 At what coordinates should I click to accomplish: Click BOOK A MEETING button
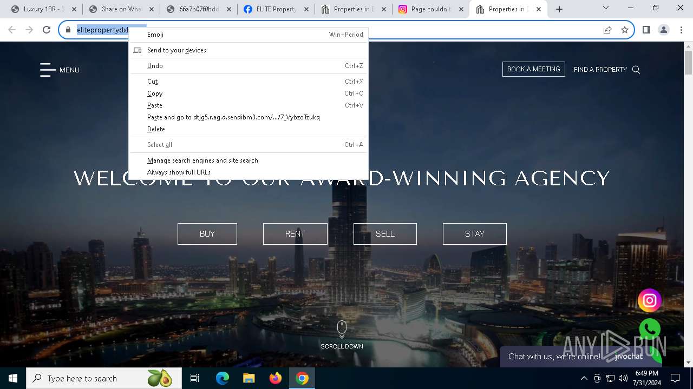coord(534,69)
